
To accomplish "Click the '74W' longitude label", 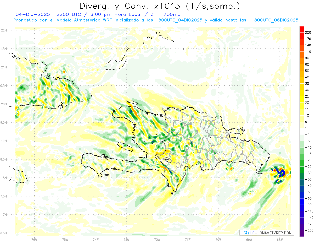I will (x=96, y=239).
